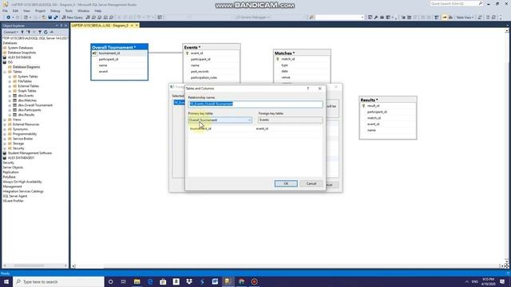Select Database Diagrams folder
511x287 pixels.
click(26, 67)
